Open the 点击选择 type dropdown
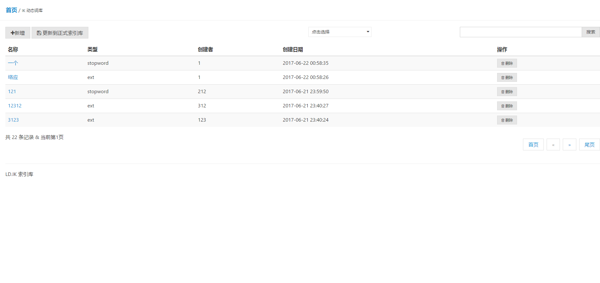600x283 pixels. (x=340, y=32)
